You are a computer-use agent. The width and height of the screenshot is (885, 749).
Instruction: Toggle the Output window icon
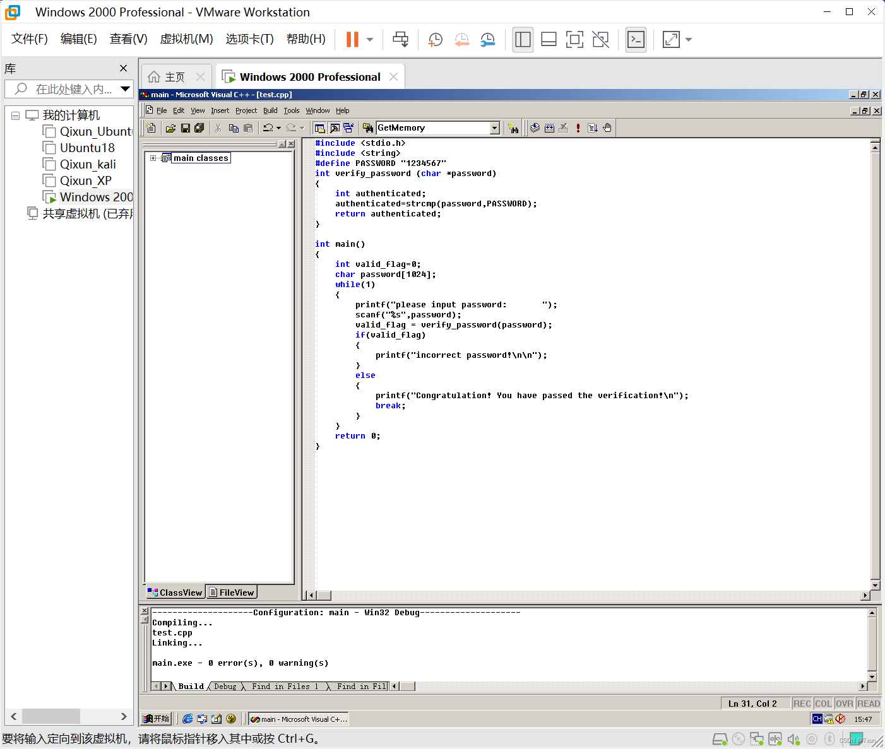(x=334, y=128)
